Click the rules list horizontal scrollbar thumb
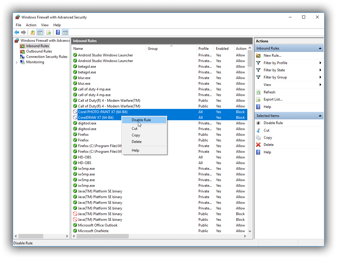 coord(103,236)
